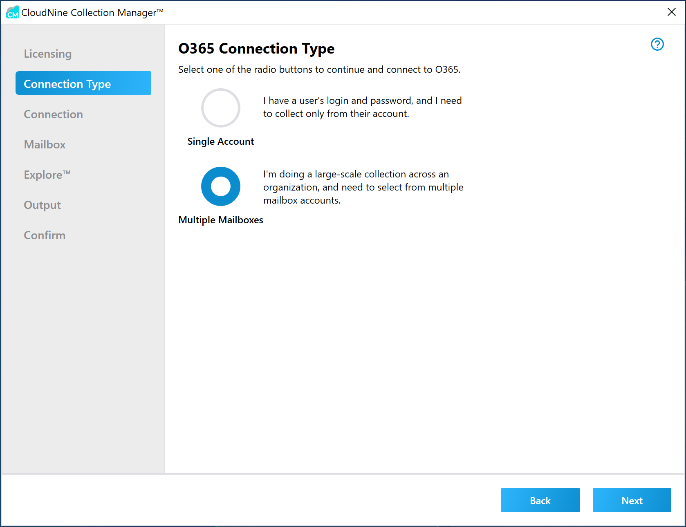Screen dimensions: 686x527
Task: Select the Explore™ sidebar step
Action: [47, 175]
